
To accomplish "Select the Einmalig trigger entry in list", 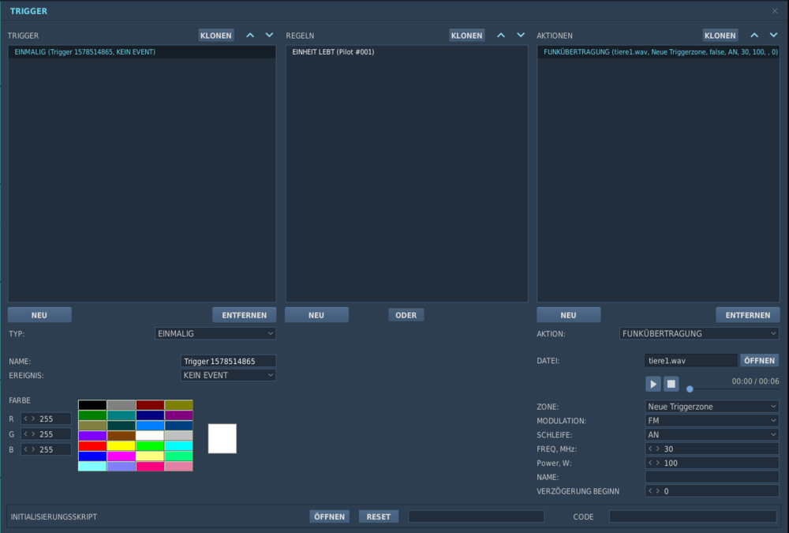I will coord(142,52).
